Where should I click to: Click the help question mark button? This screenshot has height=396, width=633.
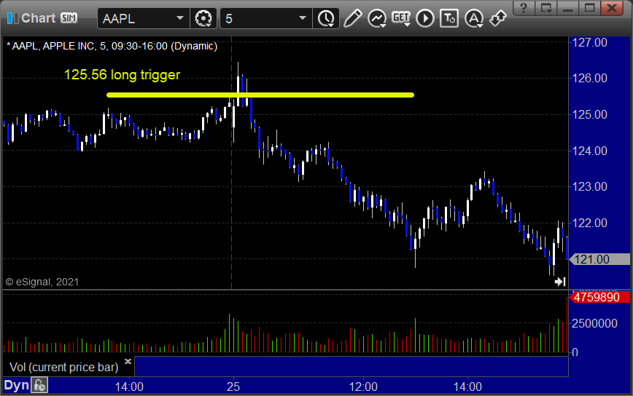(524, 8)
